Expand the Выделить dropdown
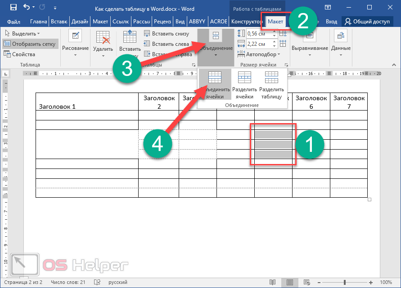 pyautogui.click(x=25, y=34)
